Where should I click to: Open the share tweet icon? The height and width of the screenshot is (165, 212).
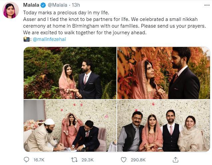coord(173,160)
